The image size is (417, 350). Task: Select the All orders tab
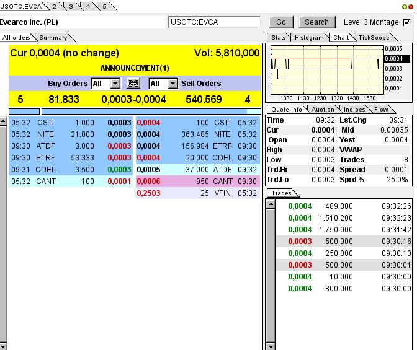tap(16, 38)
